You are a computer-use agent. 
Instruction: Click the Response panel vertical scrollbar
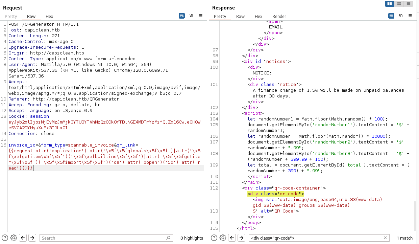[415, 215]
